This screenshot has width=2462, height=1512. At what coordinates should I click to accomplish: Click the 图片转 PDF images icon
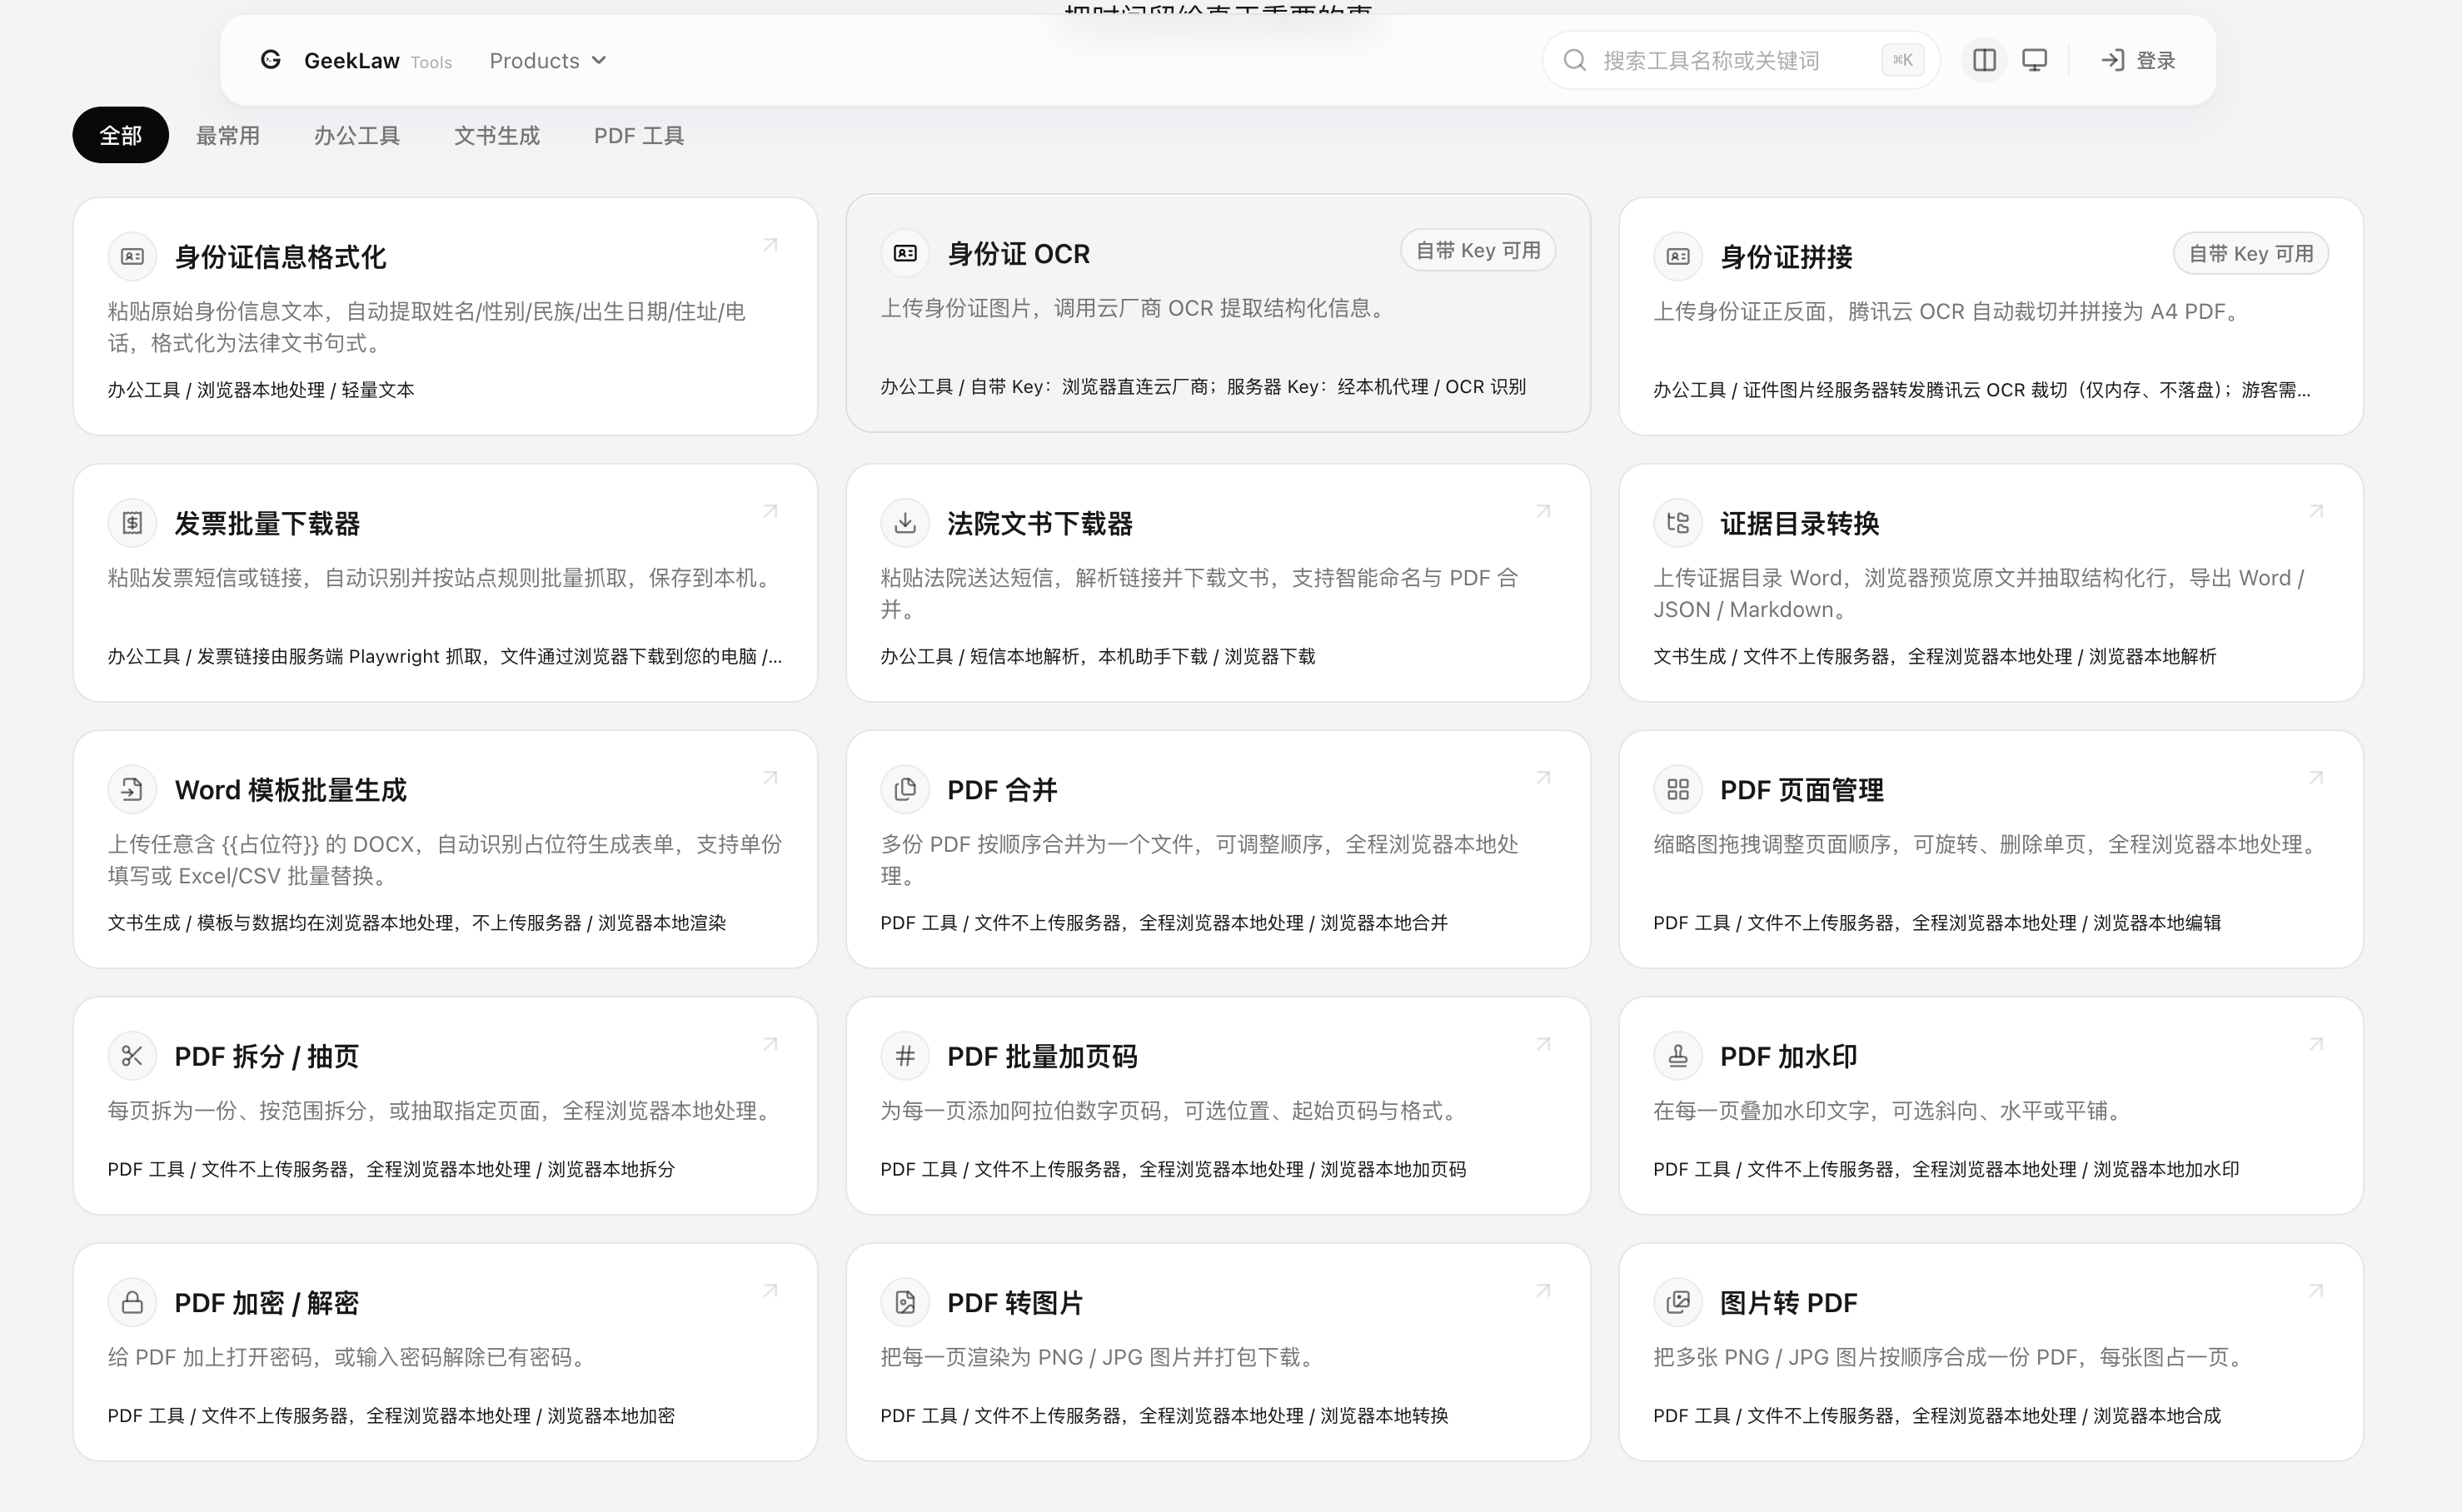(1677, 1303)
